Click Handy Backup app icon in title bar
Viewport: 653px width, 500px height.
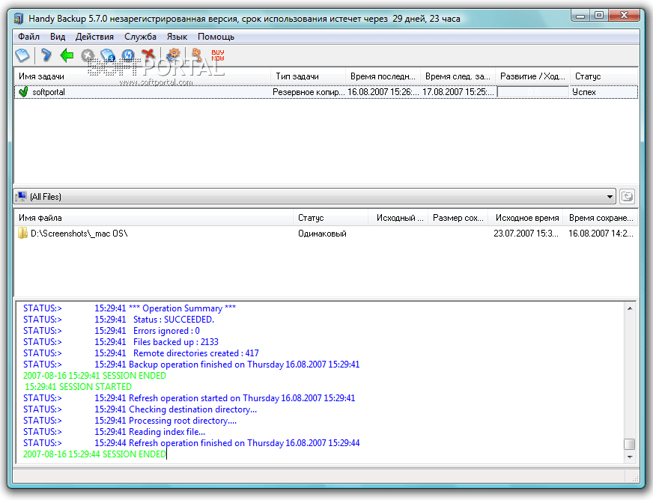click(x=18, y=18)
